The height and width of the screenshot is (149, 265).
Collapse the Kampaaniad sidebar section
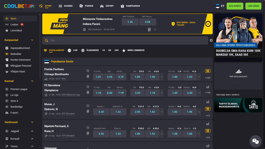pyautogui.click(x=32, y=40)
